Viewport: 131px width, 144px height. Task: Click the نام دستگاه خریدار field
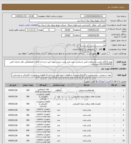pyautogui.click(x=67, y=20)
